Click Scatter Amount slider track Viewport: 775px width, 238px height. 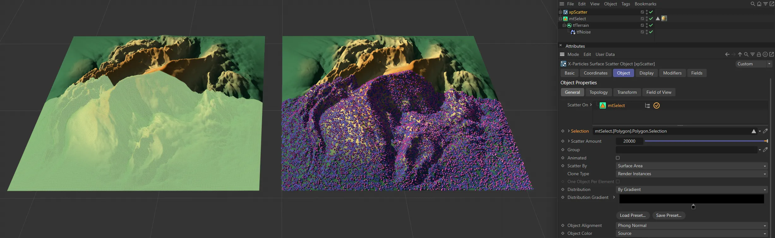[x=706, y=141]
